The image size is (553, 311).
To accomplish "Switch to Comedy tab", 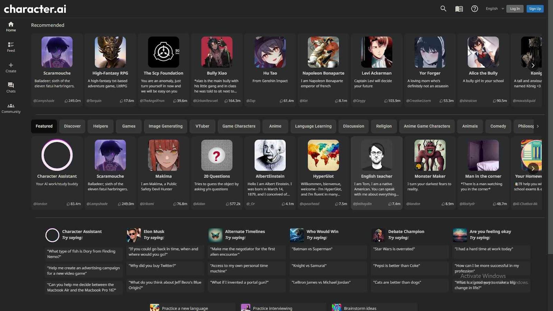I will pyautogui.click(x=498, y=126).
